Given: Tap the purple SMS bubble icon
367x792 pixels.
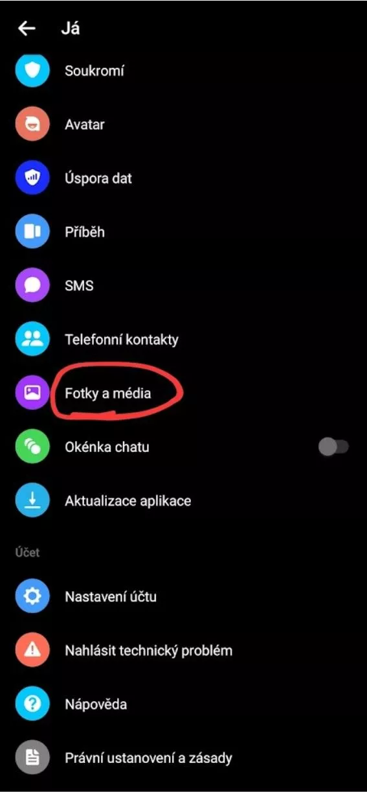Looking at the screenshot, I should (x=32, y=286).
